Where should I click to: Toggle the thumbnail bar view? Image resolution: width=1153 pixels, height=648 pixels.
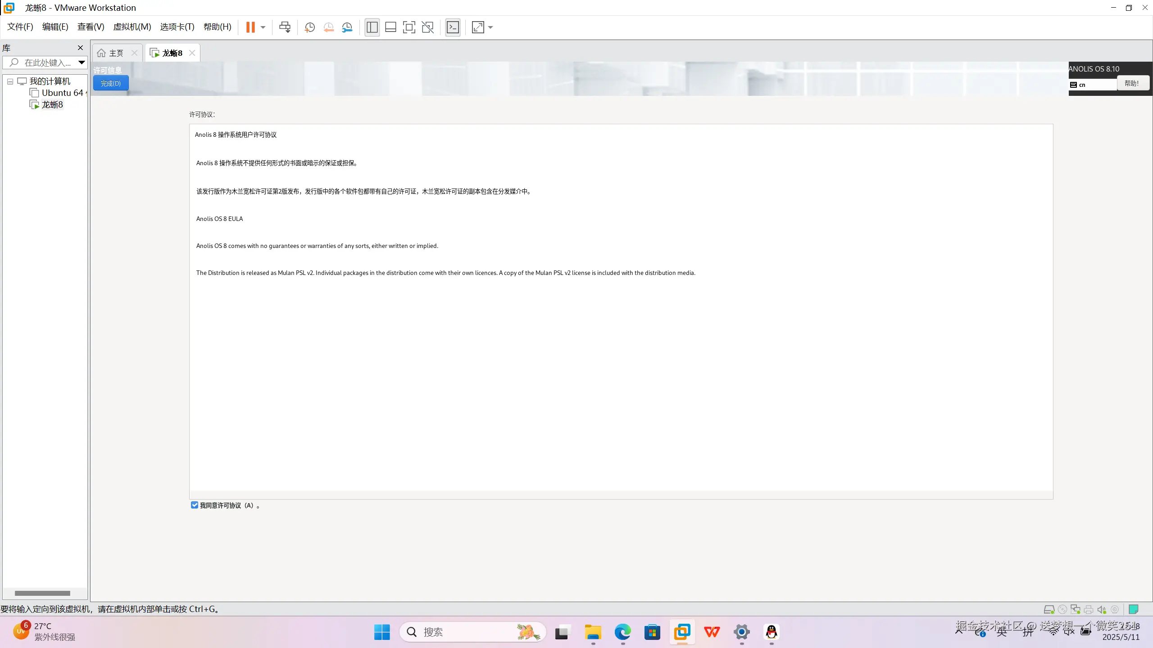390,27
